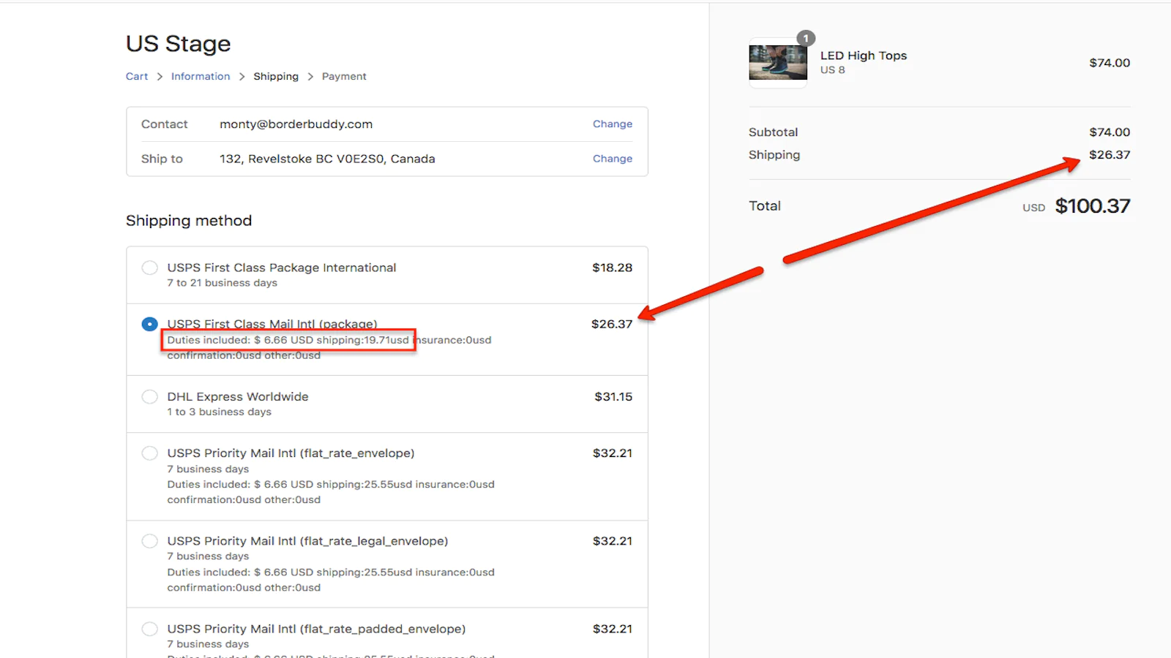Image resolution: width=1171 pixels, height=658 pixels.
Task: Click the Payment breadcrumb step
Action: pyautogui.click(x=344, y=77)
